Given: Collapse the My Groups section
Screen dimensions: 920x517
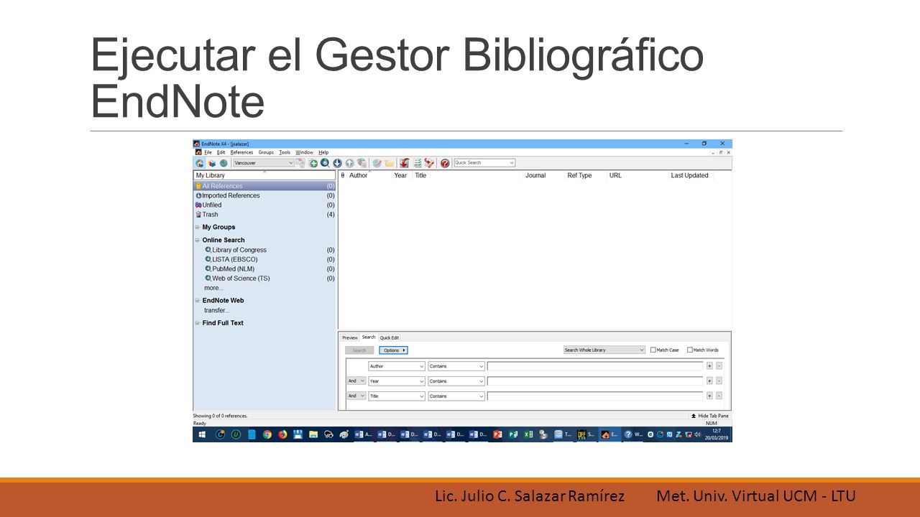Looking at the screenshot, I should [x=197, y=227].
